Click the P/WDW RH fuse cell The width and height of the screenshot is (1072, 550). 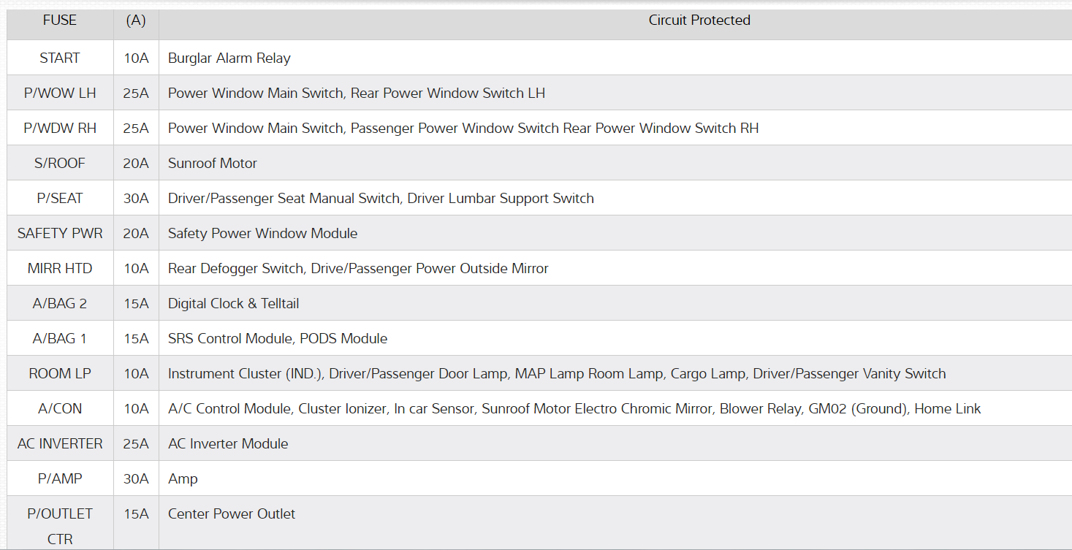(60, 129)
